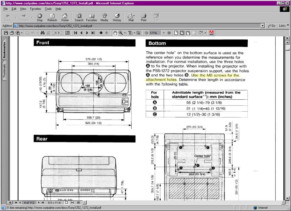Click last page arrow in status bar
The height and width of the screenshot is (211, 291).
click(43, 203)
